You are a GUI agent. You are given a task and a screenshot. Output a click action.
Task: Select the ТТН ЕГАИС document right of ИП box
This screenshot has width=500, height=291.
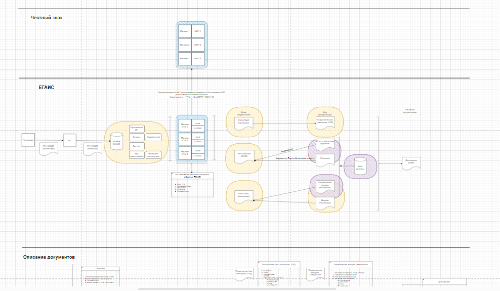[93, 149]
